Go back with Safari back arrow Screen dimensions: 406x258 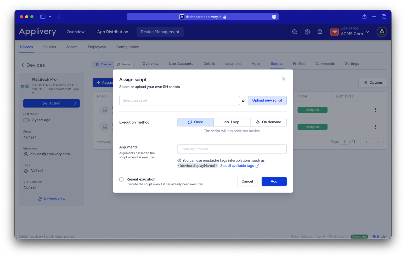pos(59,17)
